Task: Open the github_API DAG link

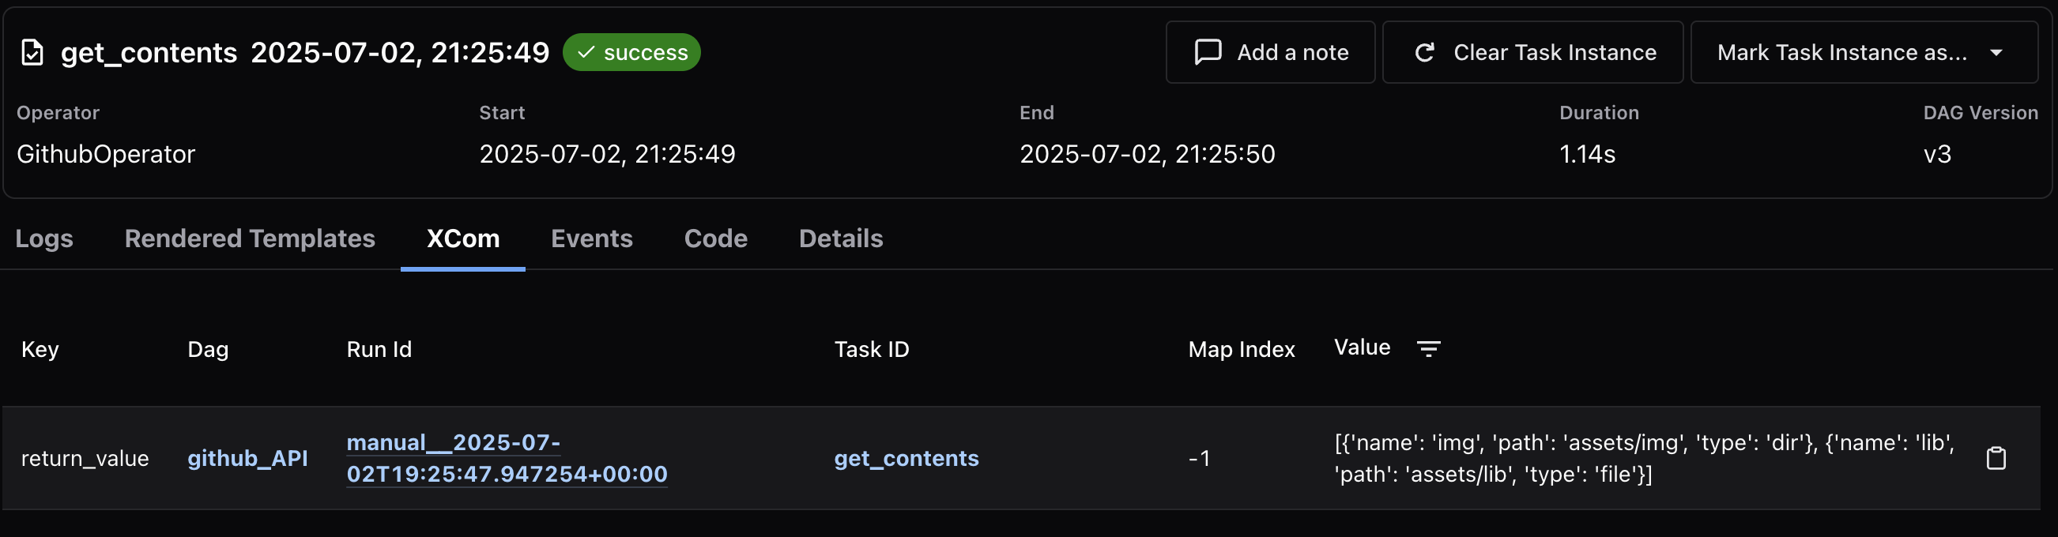Action: point(248,458)
